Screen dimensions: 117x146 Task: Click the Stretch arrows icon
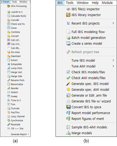9,92
